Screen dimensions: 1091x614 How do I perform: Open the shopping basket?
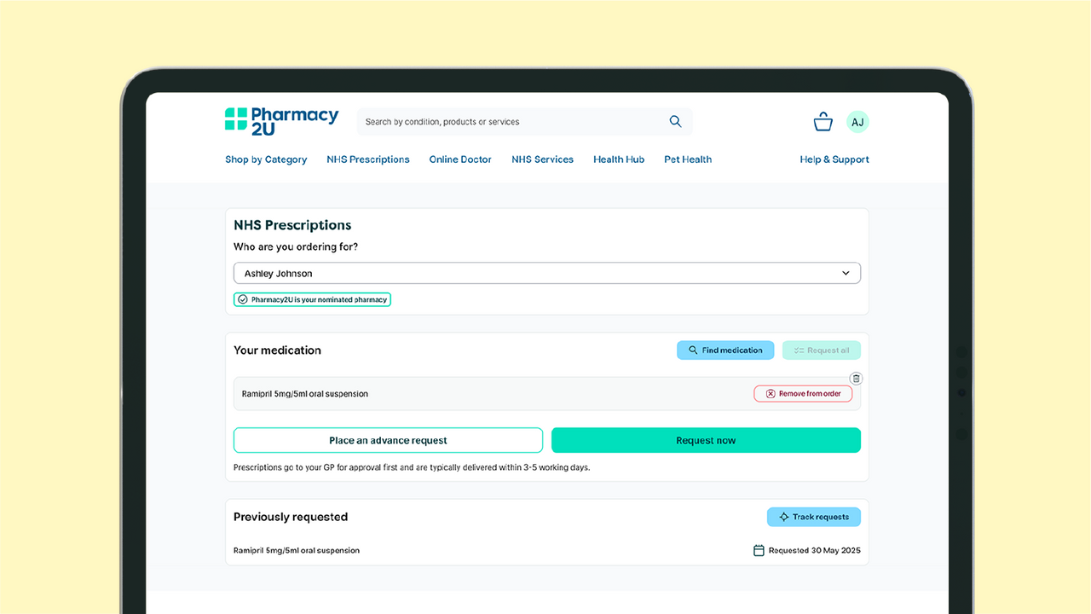(x=823, y=122)
